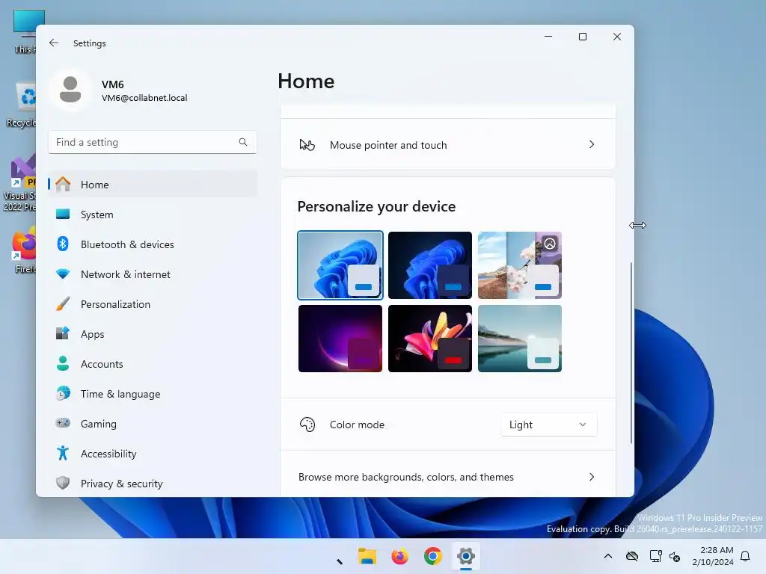The width and height of the screenshot is (766, 574).
Task: Open Browse more backgrounds chevron
Action: [592, 477]
